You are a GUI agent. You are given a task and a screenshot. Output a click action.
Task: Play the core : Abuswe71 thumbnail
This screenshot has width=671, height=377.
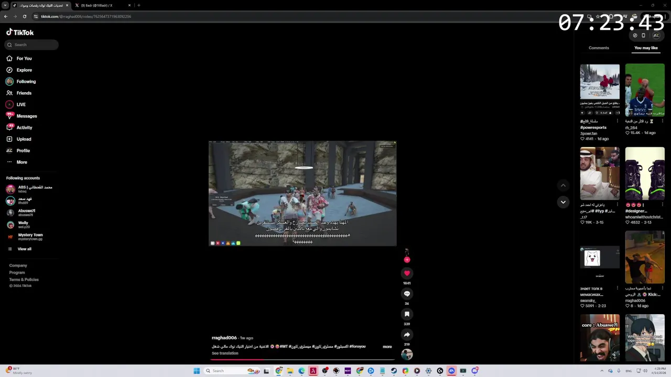[x=600, y=338]
